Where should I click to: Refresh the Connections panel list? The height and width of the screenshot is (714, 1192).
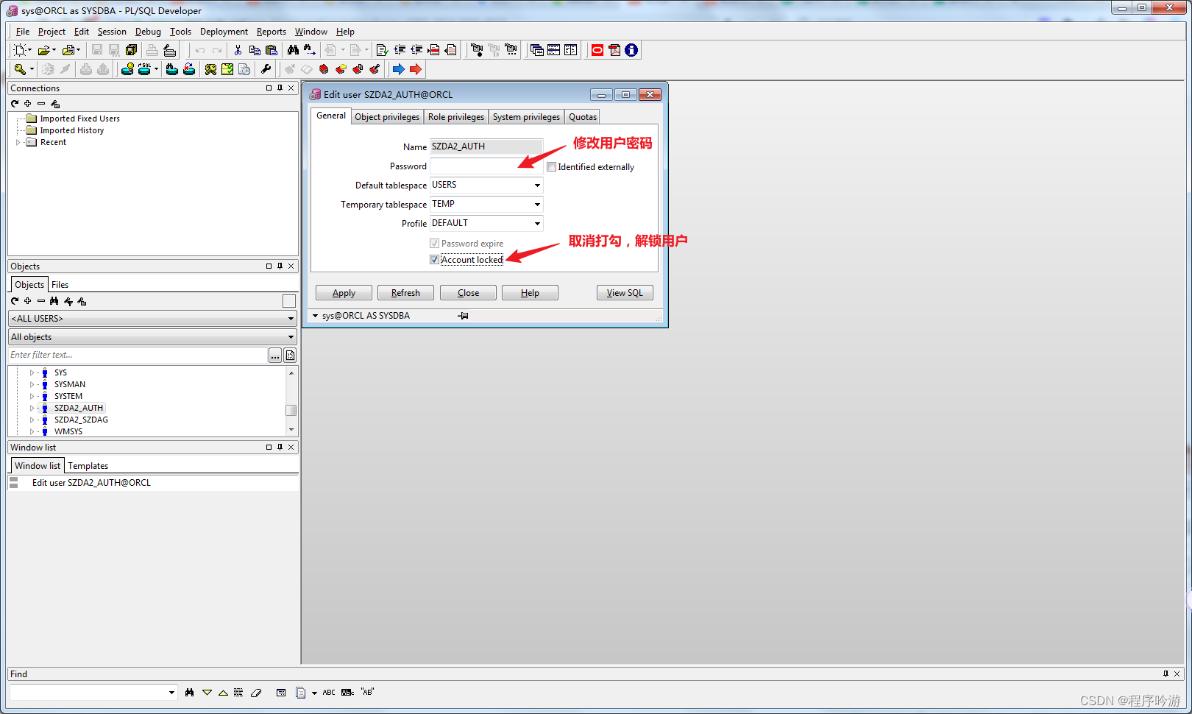click(15, 104)
